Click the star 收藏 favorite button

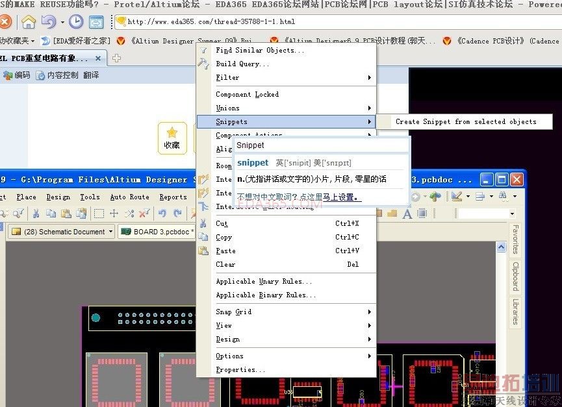[x=172, y=138]
